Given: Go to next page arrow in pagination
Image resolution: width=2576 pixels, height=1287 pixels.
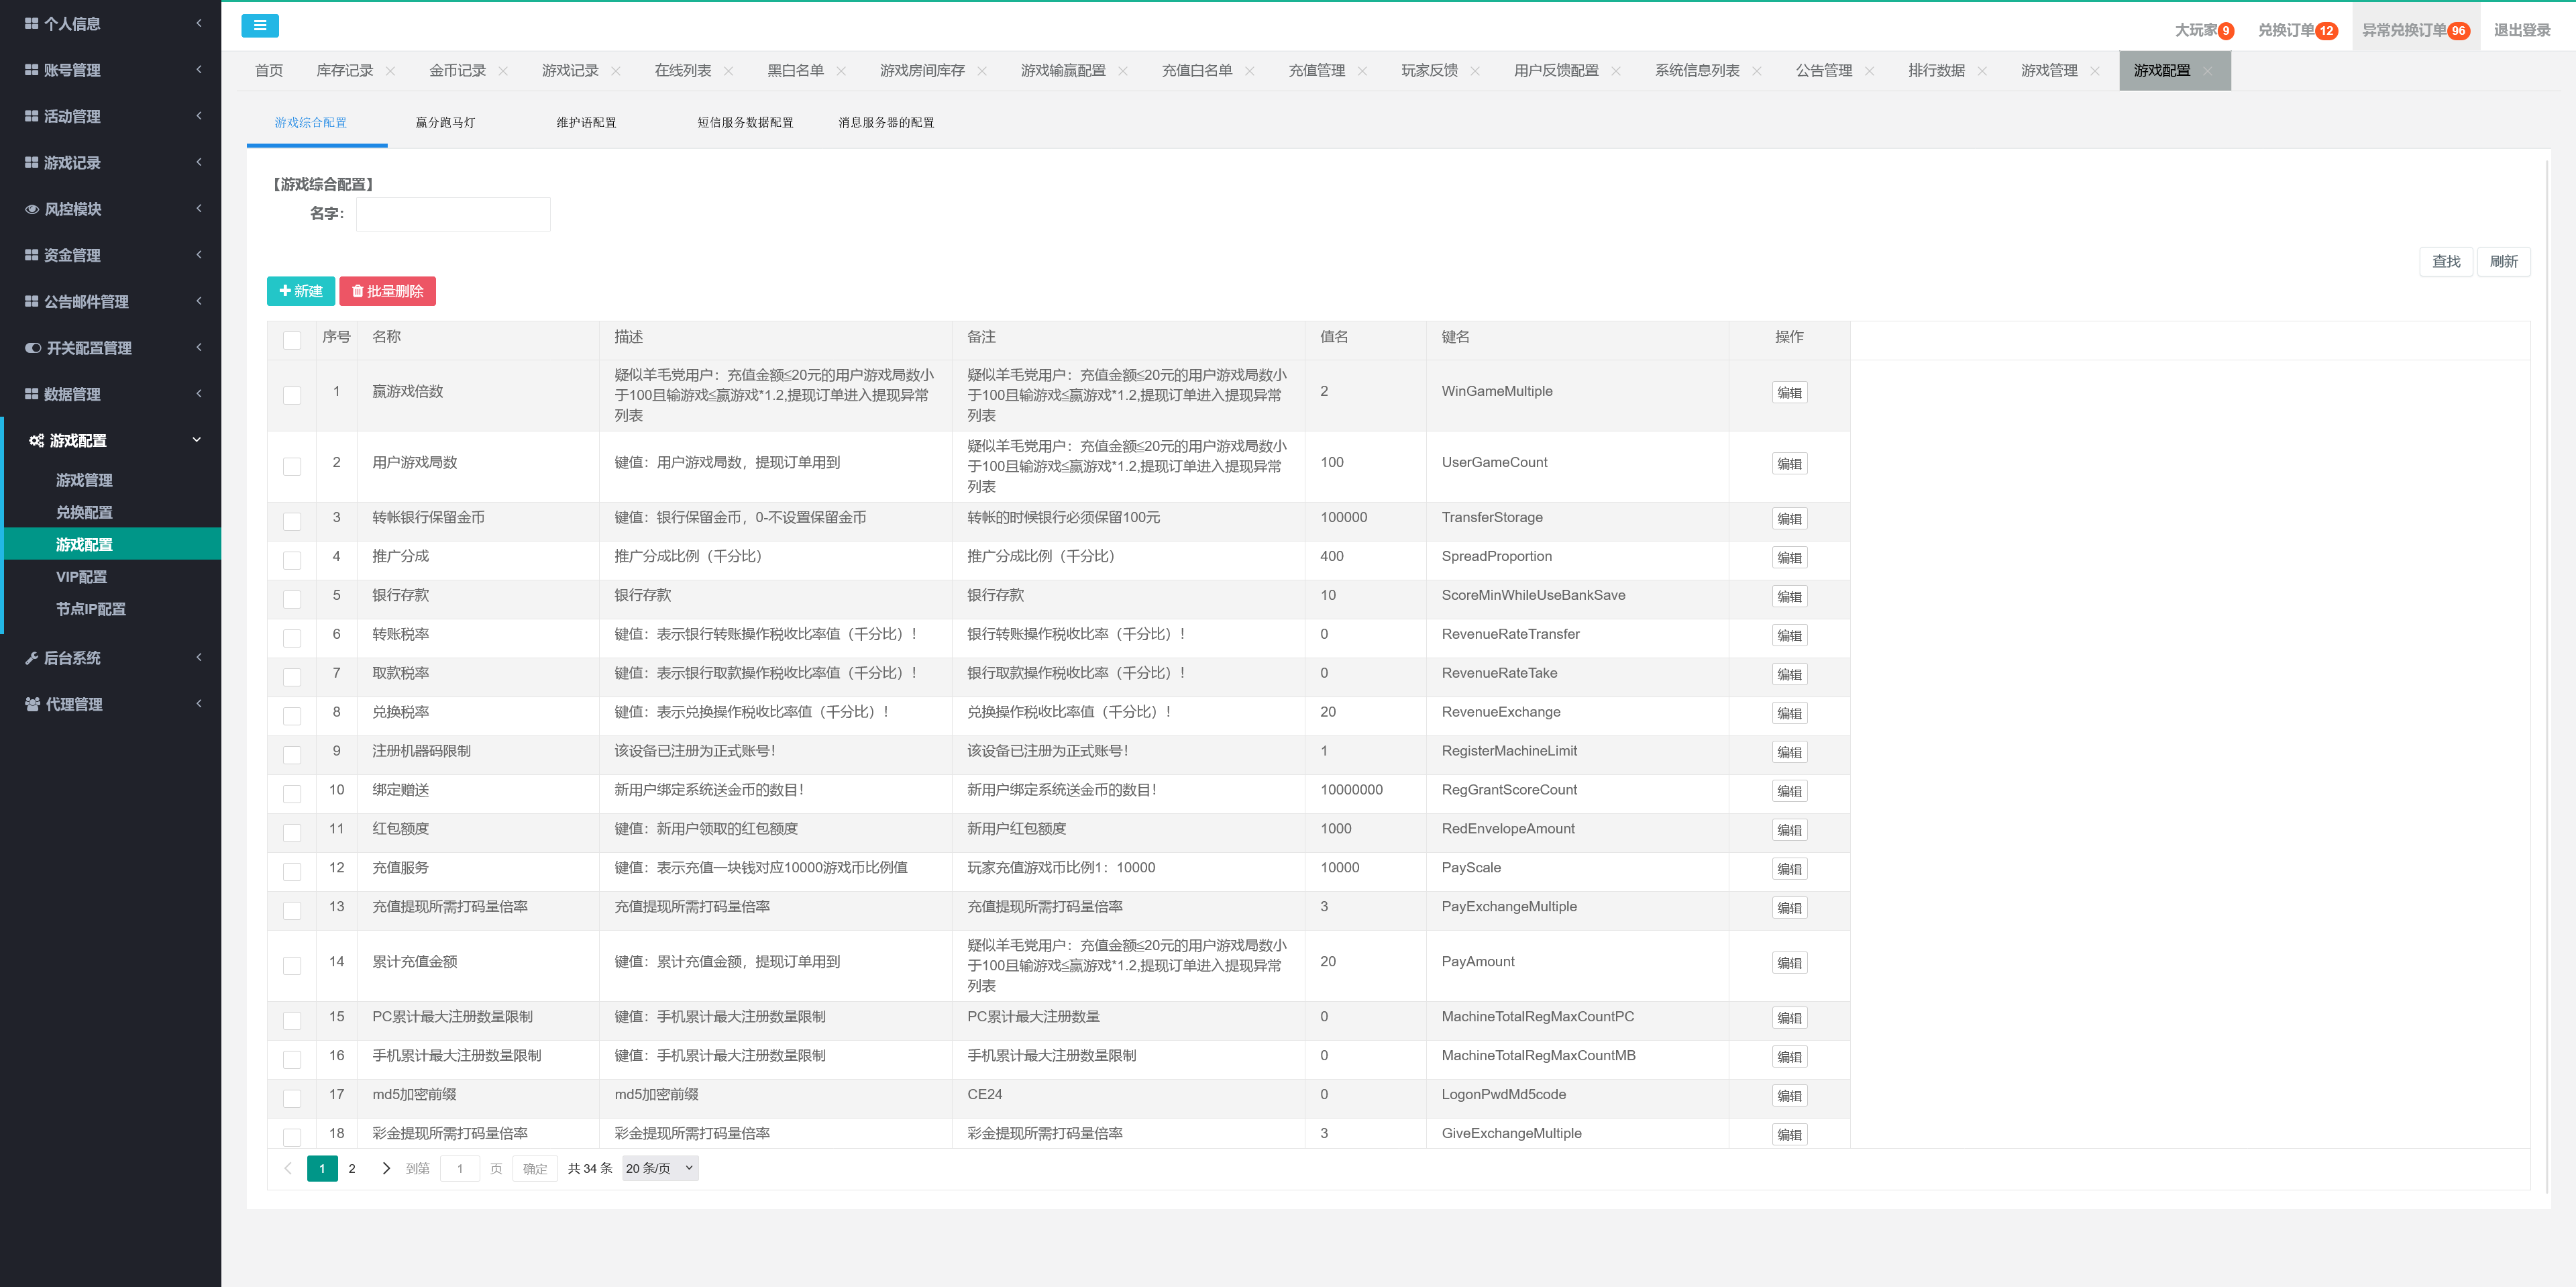Looking at the screenshot, I should tap(386, 1168).
